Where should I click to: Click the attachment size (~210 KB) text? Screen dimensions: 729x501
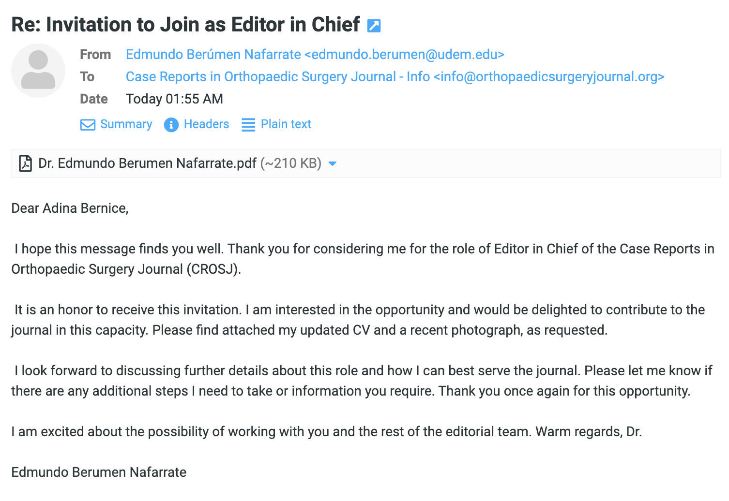pos(291,163)
